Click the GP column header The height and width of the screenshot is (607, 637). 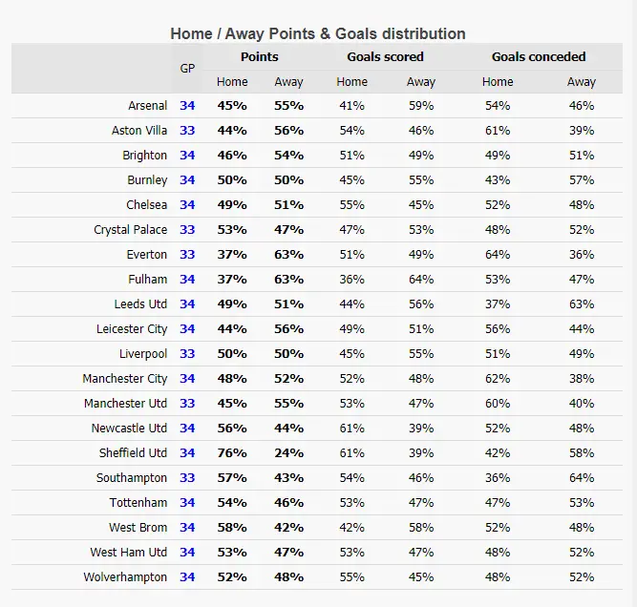point(187,69)
